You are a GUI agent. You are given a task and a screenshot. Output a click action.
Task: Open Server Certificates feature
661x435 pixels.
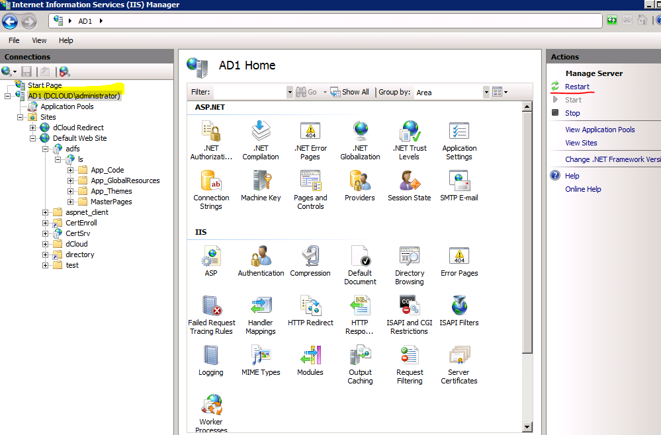459,365
